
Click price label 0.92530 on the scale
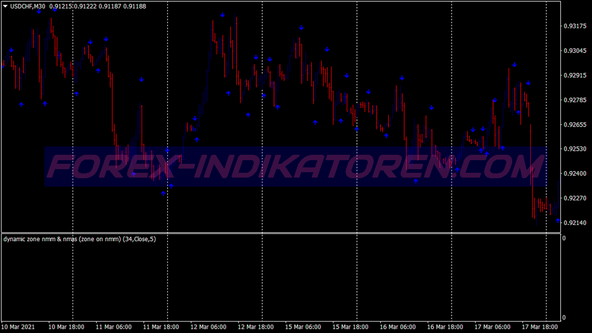(x=575, y=149)
